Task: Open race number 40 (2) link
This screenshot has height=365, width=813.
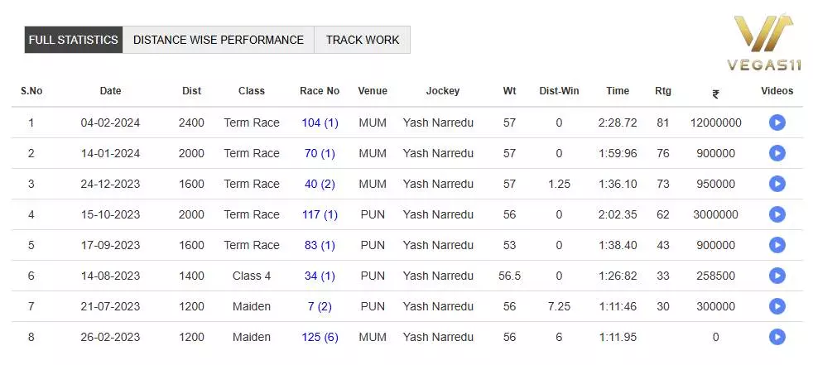Action: 320,184
